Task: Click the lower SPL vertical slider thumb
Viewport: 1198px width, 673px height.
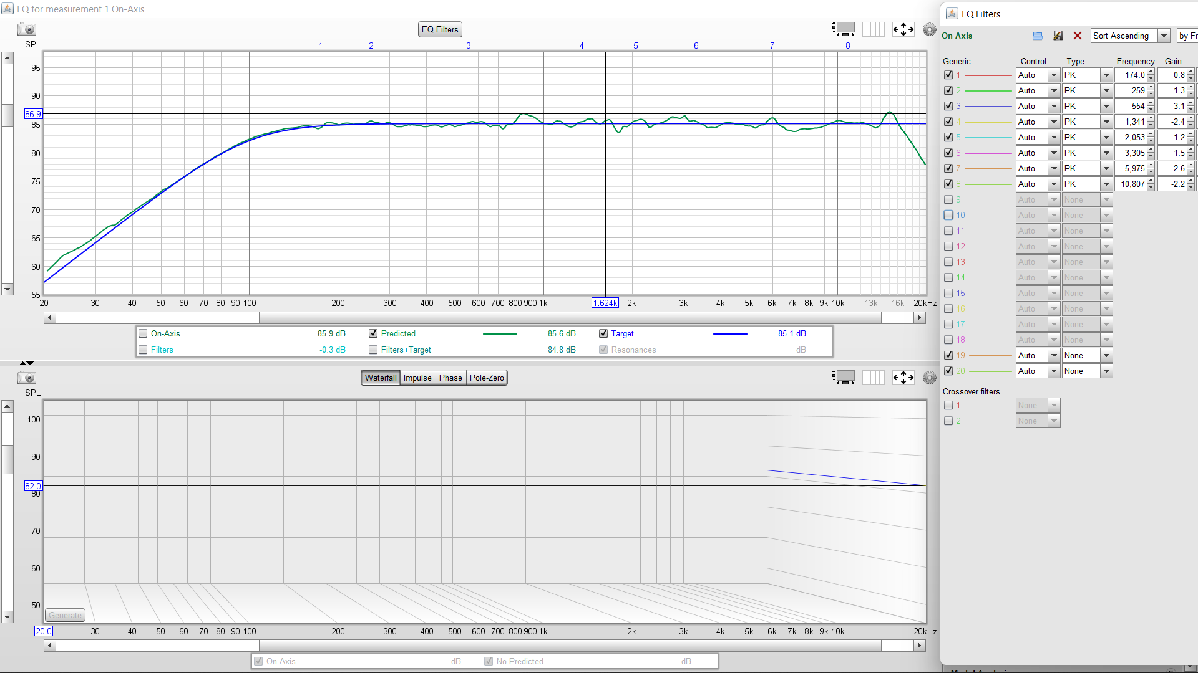Action: [7, 459]
